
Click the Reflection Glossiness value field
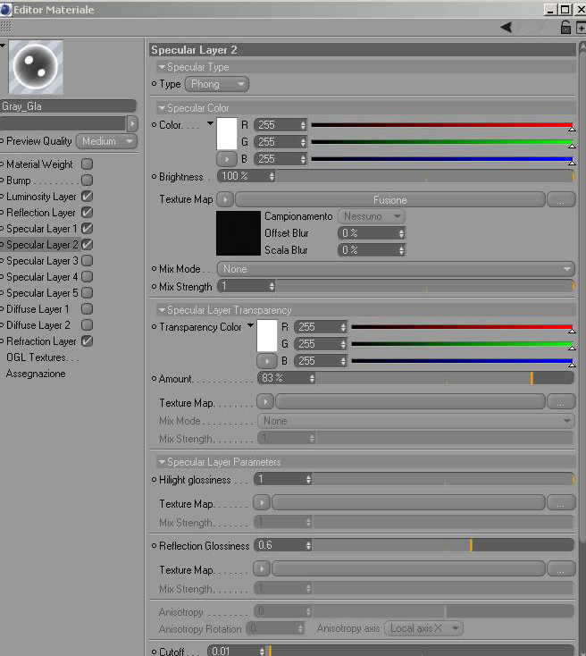pyautogui.click(x=280, y=545)
